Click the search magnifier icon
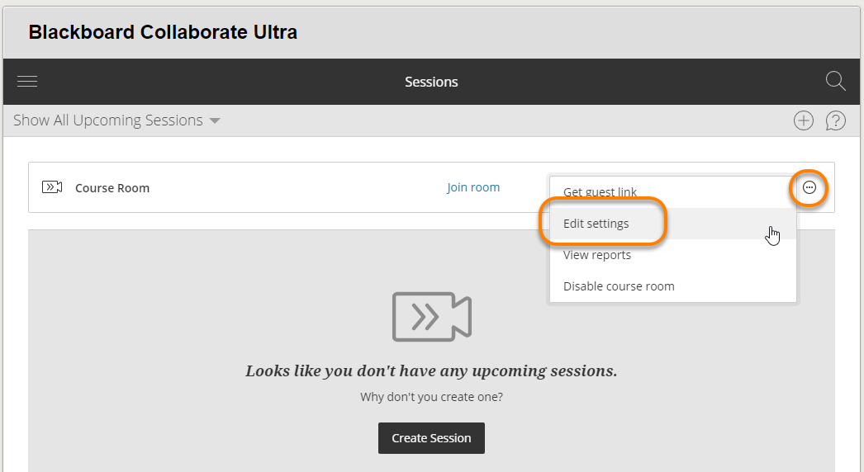This screenshot has height=472, width=864. tap(835, 81)
